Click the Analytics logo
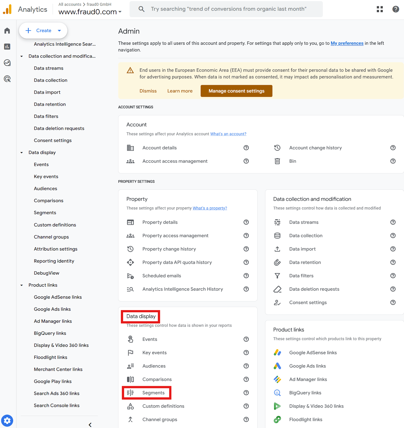 click(7, 9)
